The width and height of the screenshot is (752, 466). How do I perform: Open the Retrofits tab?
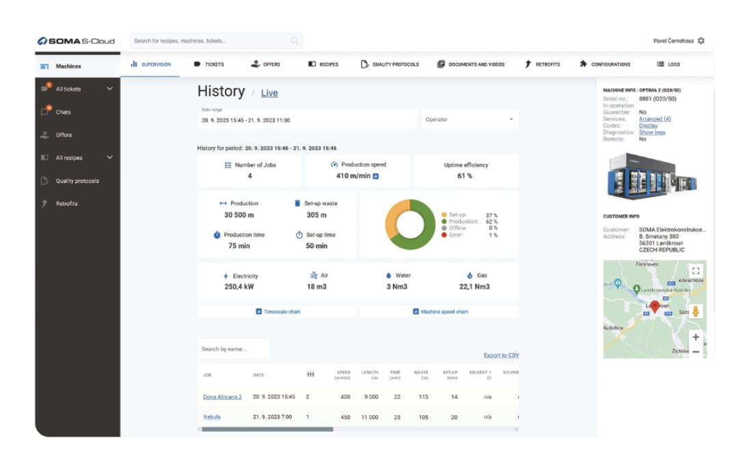pos(542,64)
